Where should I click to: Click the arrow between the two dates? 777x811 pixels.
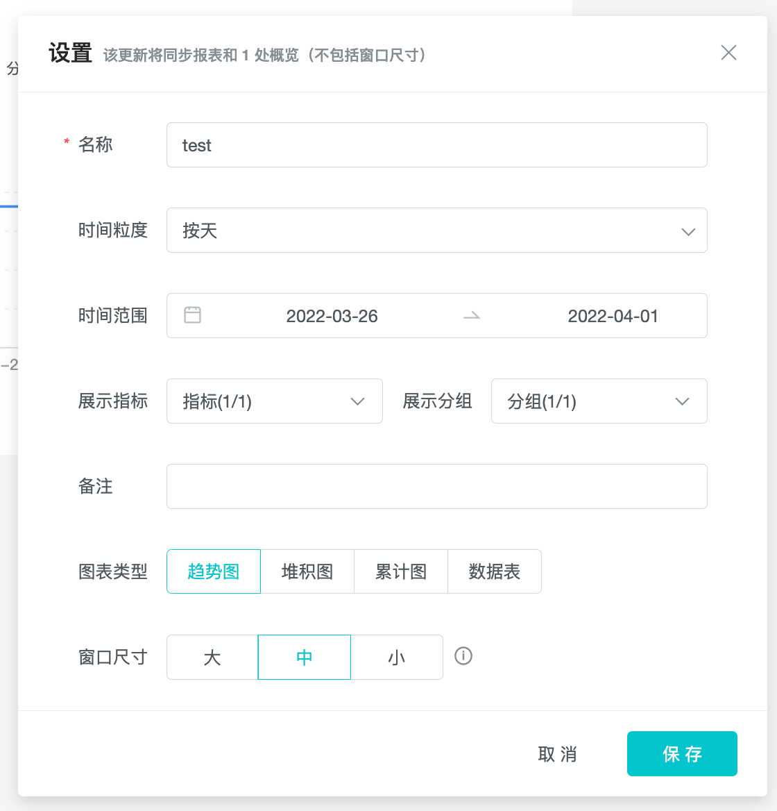point(472,315)
